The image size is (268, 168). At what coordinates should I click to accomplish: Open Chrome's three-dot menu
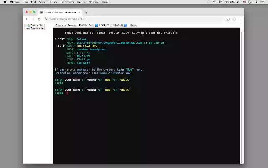pyautogui.click(x=240, y=19)
